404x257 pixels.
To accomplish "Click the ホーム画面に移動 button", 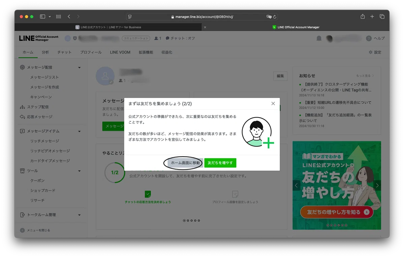I will [186, 163].
